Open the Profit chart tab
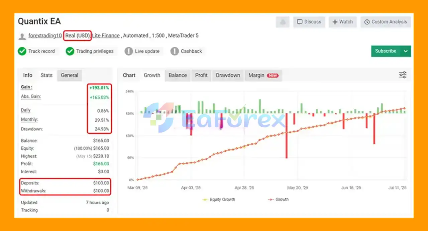Image resolution: width=428 pixels, height=231 pixels. [x=201, y=75]
